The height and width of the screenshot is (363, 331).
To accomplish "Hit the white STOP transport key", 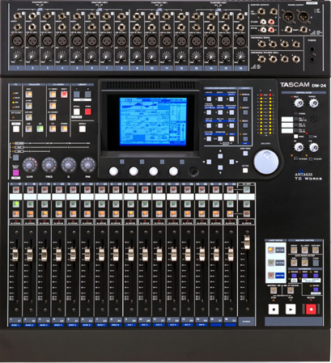I will pos(274,309).
